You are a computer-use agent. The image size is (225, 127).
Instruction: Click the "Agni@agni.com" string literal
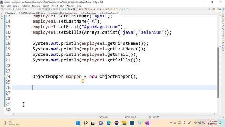[101, 27]
